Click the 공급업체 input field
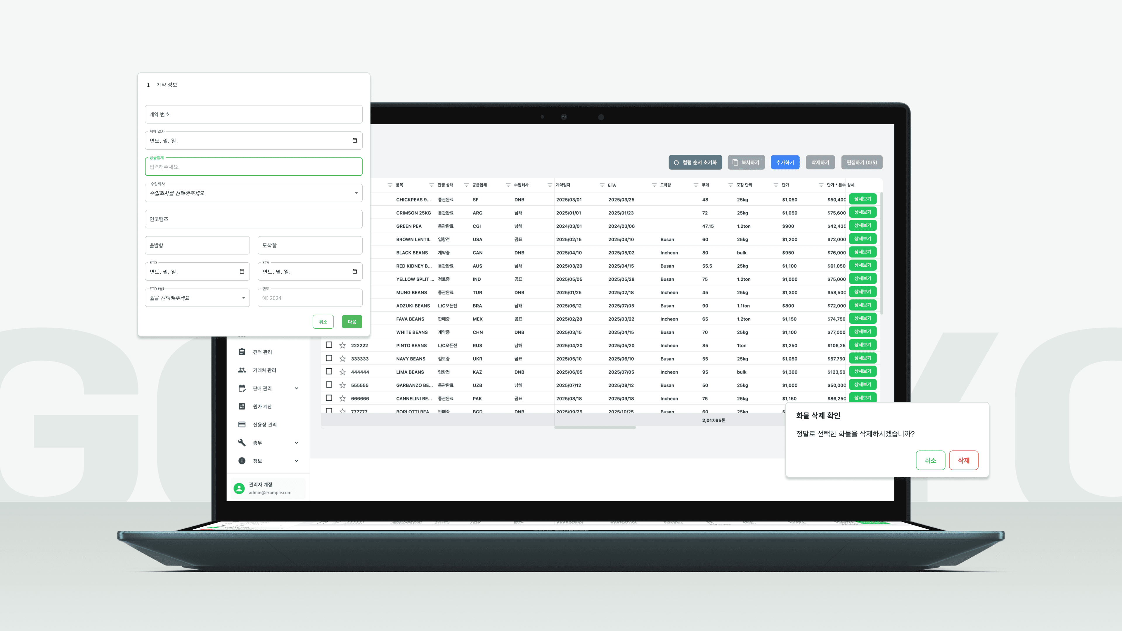 pyautogui.click(x=254, y=167)
